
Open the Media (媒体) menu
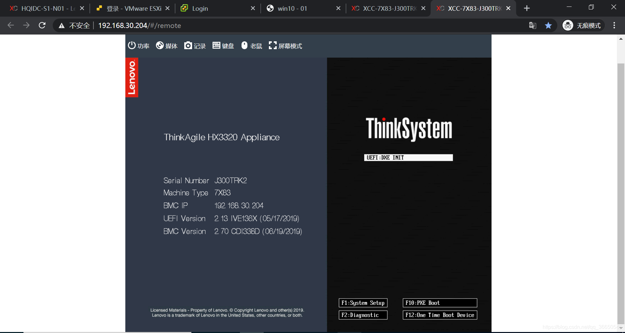coord(167,46)
